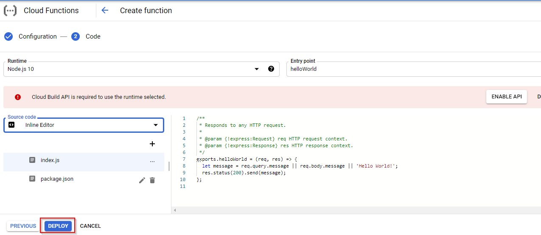Screen dimensions: 541x235
Task: Click the ENABLE API button
Action: (x=507, y=97)
